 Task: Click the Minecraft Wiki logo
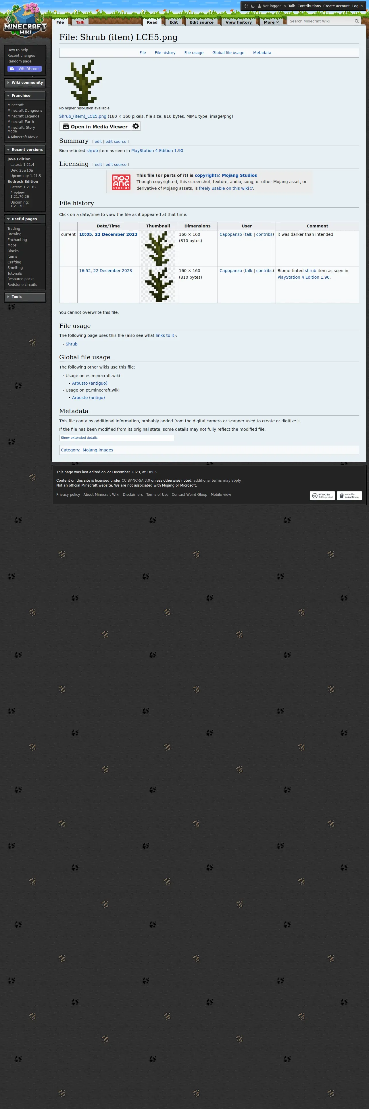25,21
